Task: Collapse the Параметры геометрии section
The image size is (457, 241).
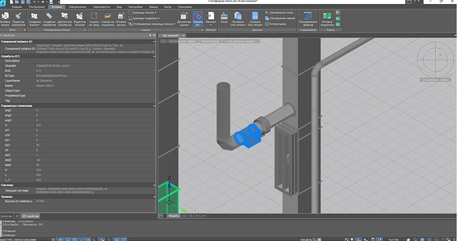Action: pos(154,106)
